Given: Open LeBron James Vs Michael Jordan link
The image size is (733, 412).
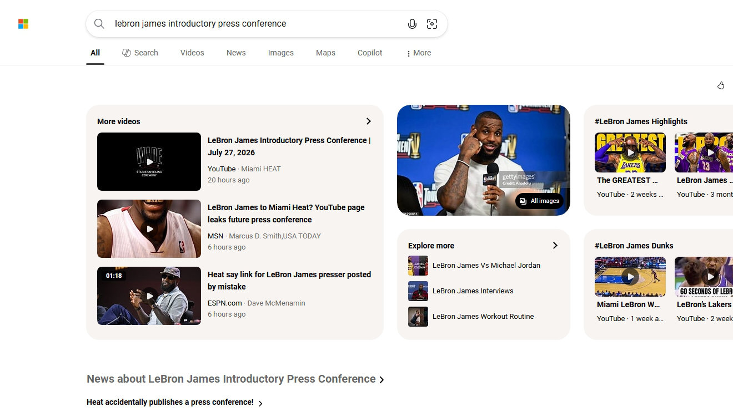Looking at the screenshot, I should point(486,266).
